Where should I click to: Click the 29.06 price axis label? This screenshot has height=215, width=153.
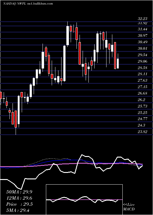coord(143,61)
